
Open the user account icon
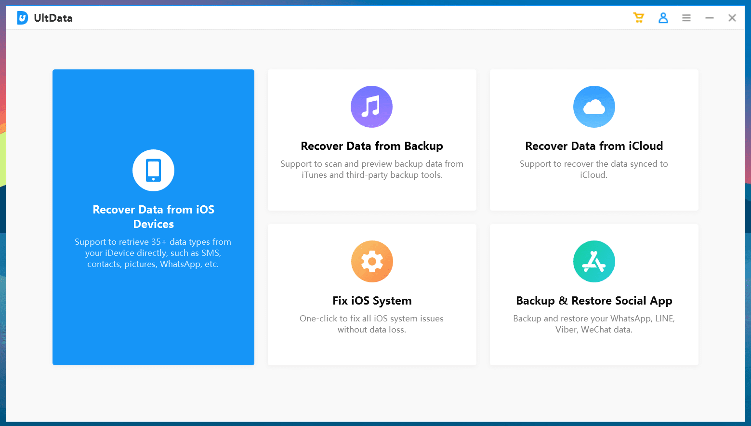click(x=663, y=18)
